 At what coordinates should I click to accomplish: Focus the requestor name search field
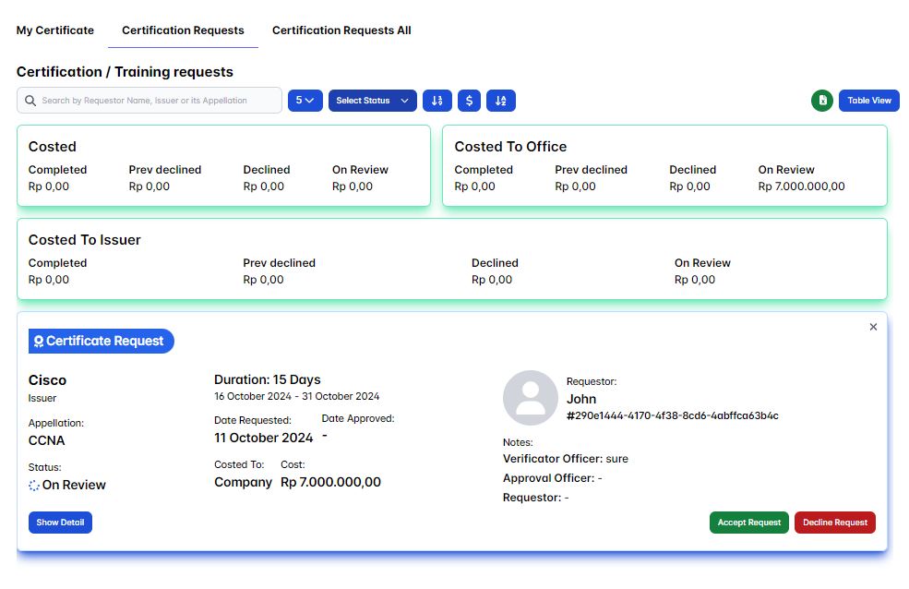click(159, 101)
